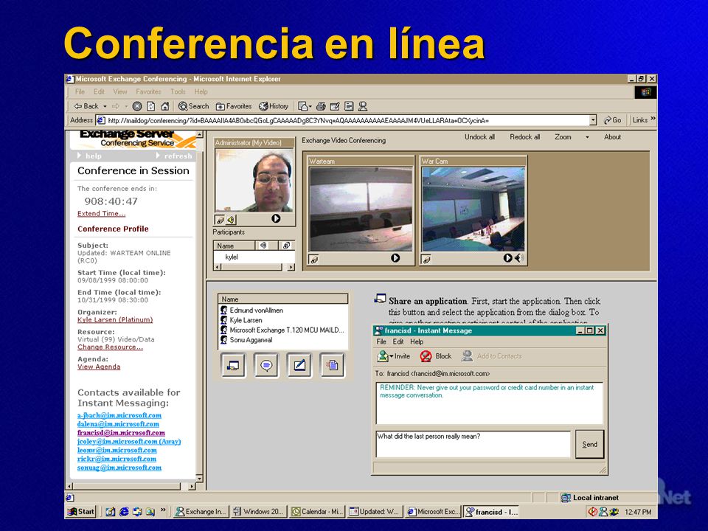Open the address bar dropdown arrow

593,120
